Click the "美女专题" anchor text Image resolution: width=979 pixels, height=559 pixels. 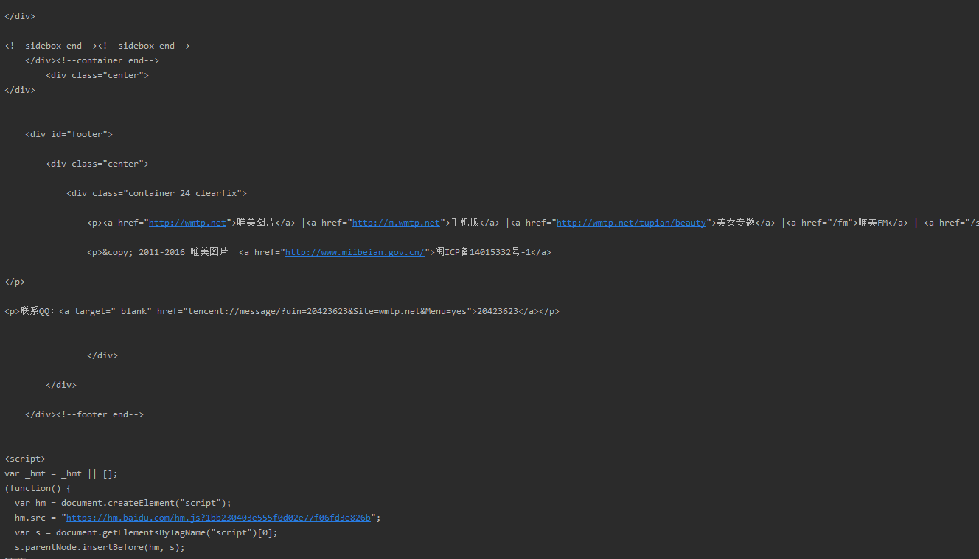pyautogui.click(x=736, y=223)
